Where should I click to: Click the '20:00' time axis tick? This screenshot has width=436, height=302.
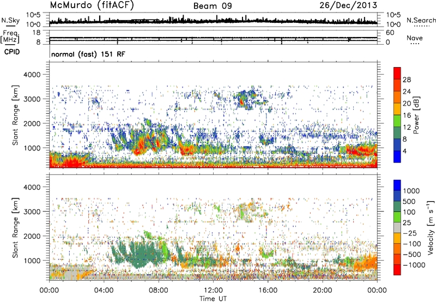coord(323,291)
